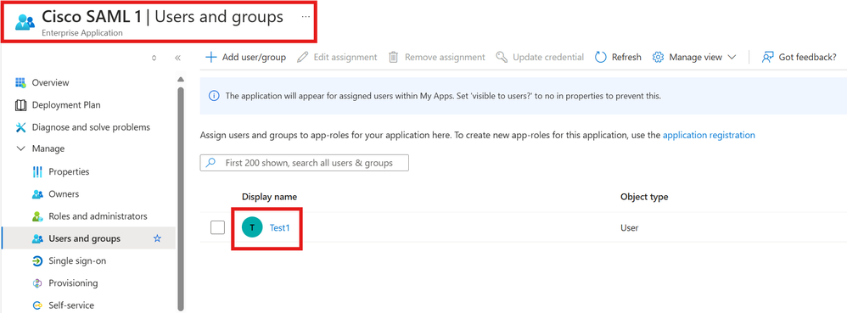Click the Owners people icon

(37, 193)
